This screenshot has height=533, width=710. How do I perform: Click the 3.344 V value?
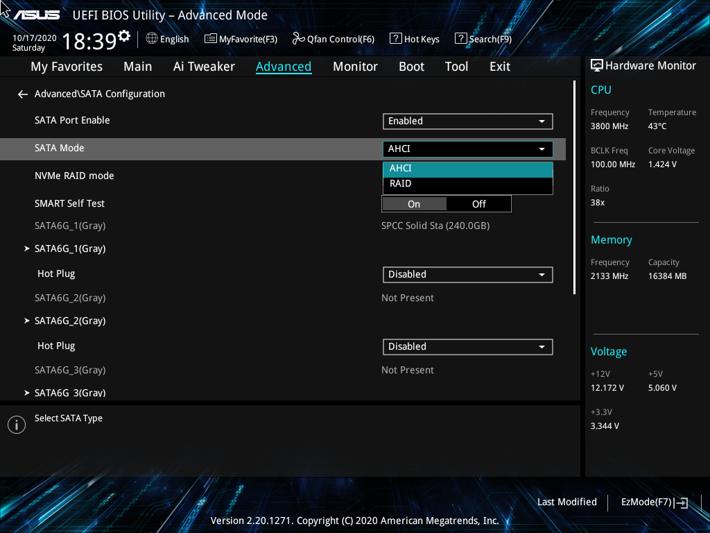point(605,427)
